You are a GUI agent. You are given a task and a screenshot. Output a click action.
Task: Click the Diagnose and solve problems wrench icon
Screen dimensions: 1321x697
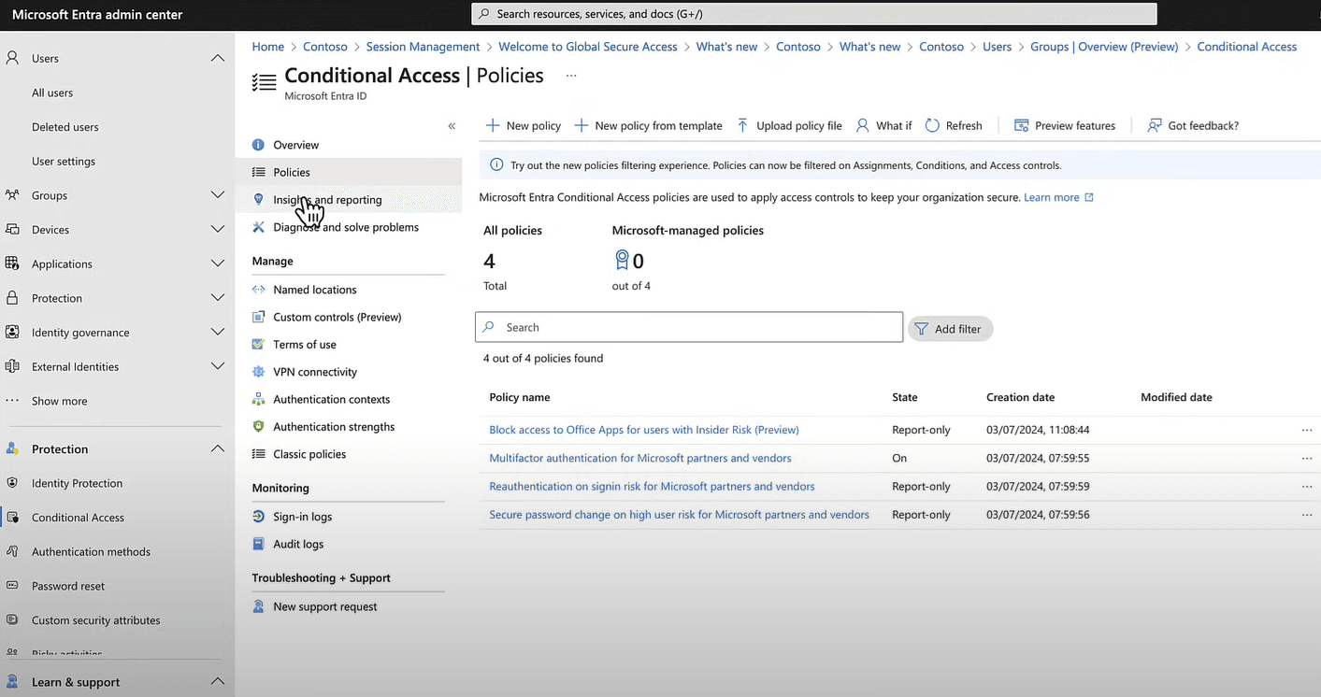(259, 227)
